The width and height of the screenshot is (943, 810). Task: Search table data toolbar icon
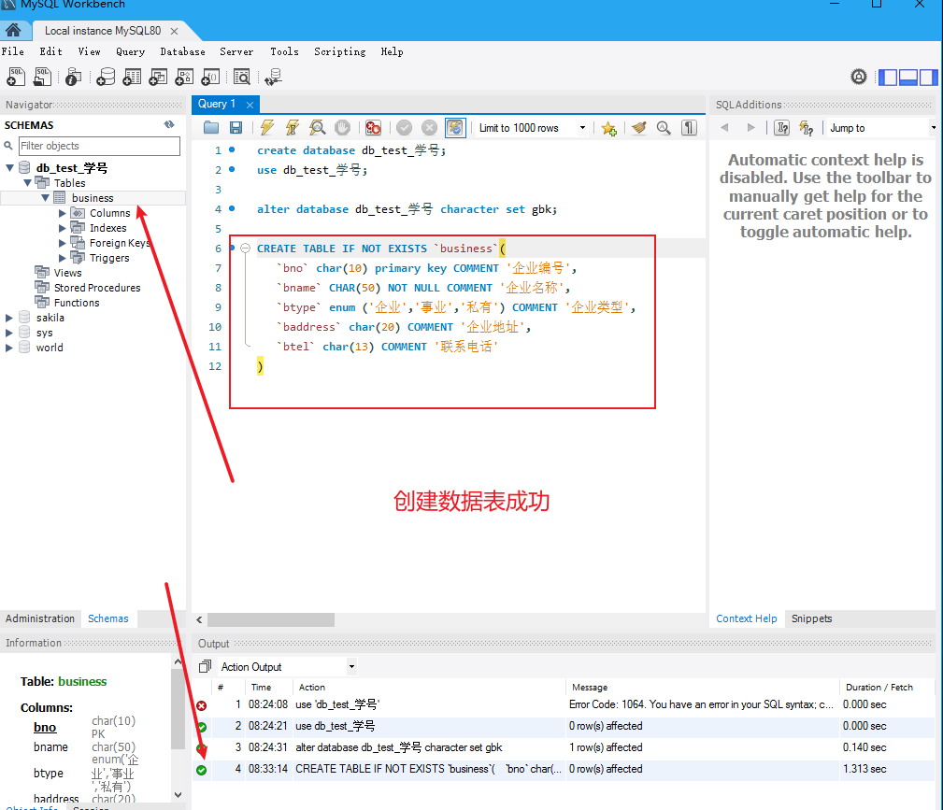242,77
